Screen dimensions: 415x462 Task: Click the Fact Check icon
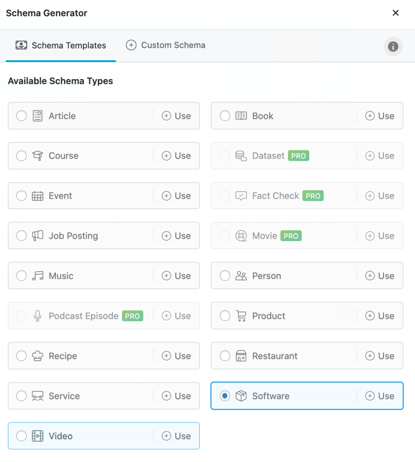point(241,196)
